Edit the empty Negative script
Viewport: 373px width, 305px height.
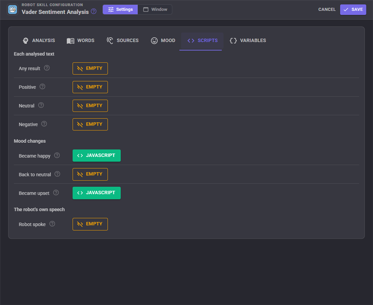point(90,124)
